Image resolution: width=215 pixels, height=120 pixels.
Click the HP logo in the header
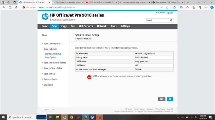click(x=45, y=17)
